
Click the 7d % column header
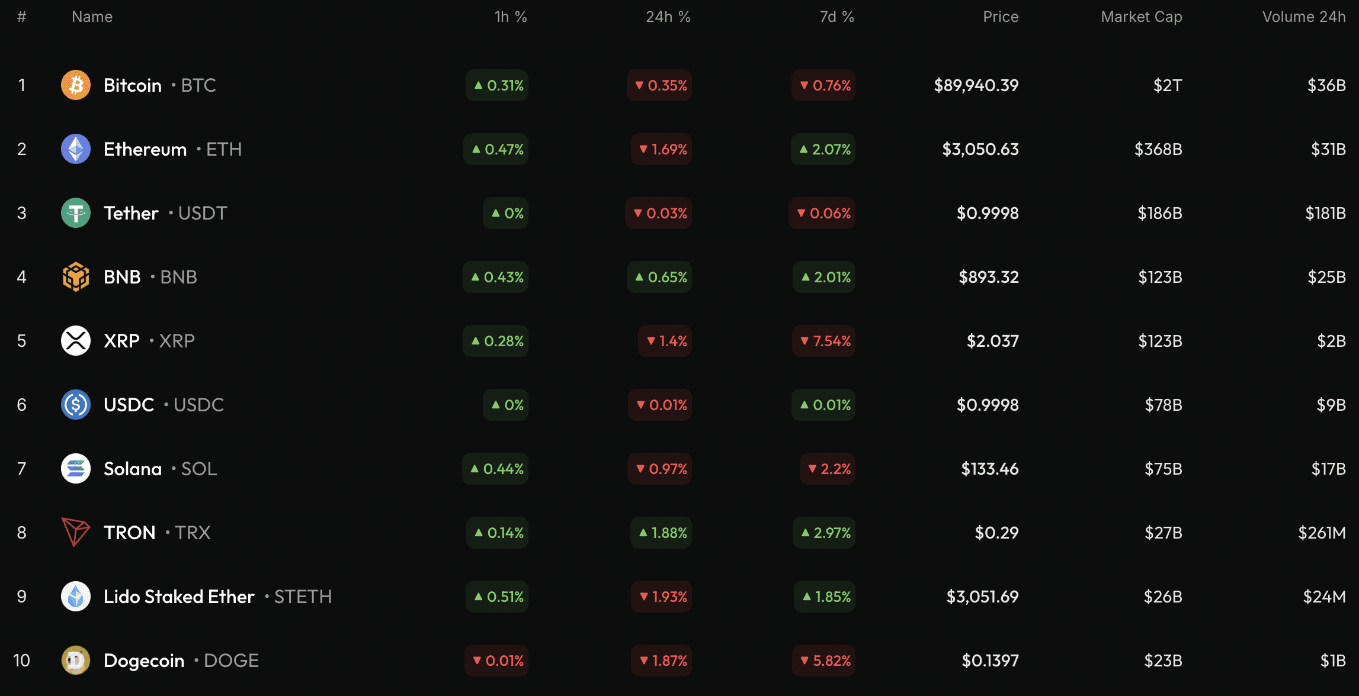click(837, 17)
